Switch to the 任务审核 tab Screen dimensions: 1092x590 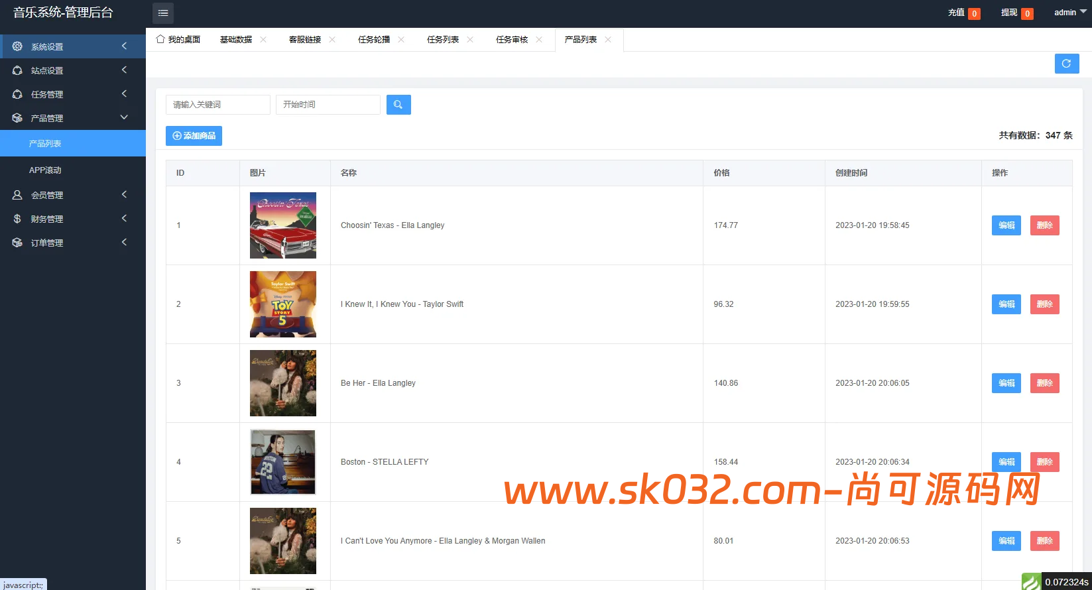(512, 40)
